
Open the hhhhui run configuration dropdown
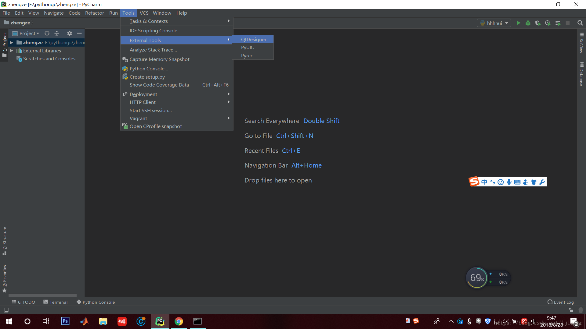pos(494,23)
